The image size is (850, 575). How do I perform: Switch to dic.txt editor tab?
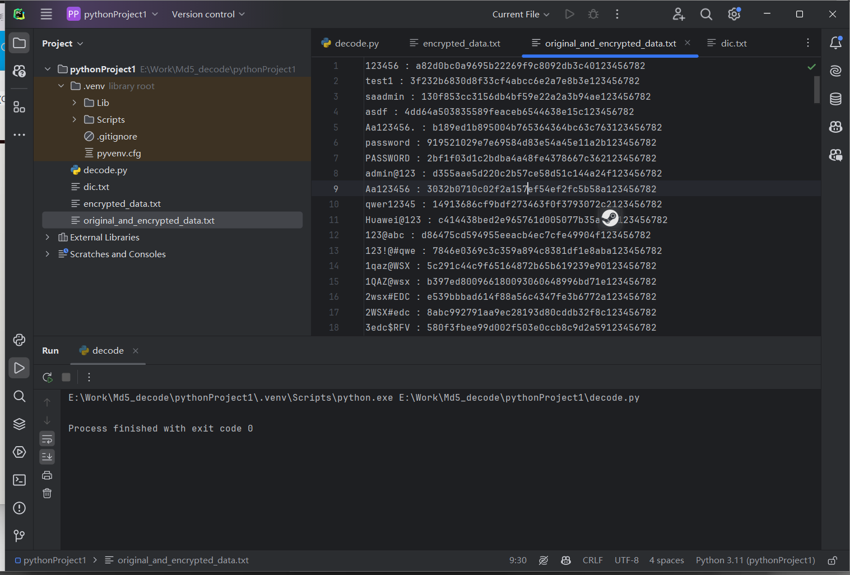click(x=727, y=43)
